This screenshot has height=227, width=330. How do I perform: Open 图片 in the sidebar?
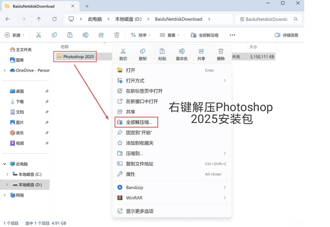click(x=17, y=122)
